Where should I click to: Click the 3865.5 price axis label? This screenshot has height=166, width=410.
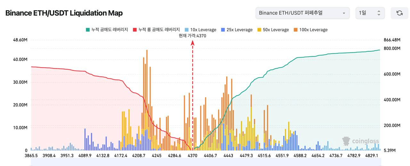coord(31,156)
